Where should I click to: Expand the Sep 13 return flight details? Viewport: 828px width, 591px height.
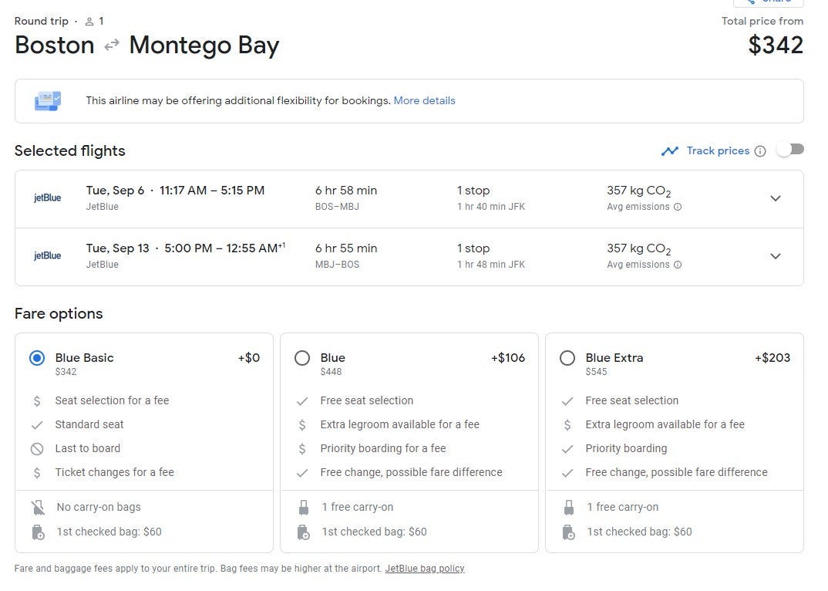776,256
